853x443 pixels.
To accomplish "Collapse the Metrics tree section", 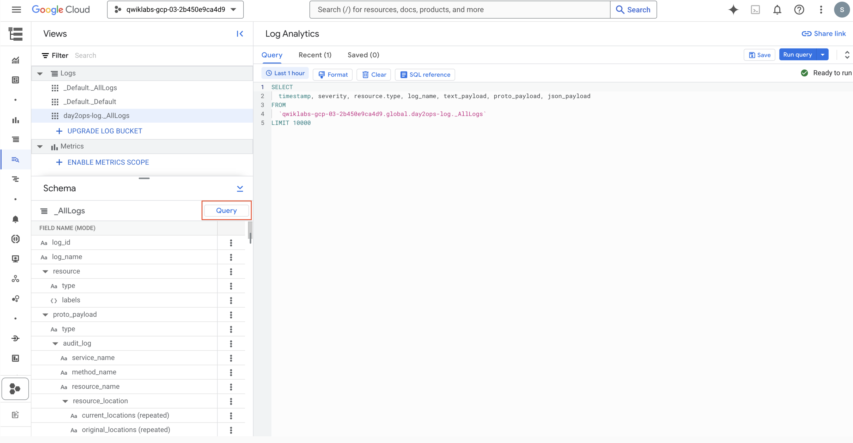I will 40,146.
